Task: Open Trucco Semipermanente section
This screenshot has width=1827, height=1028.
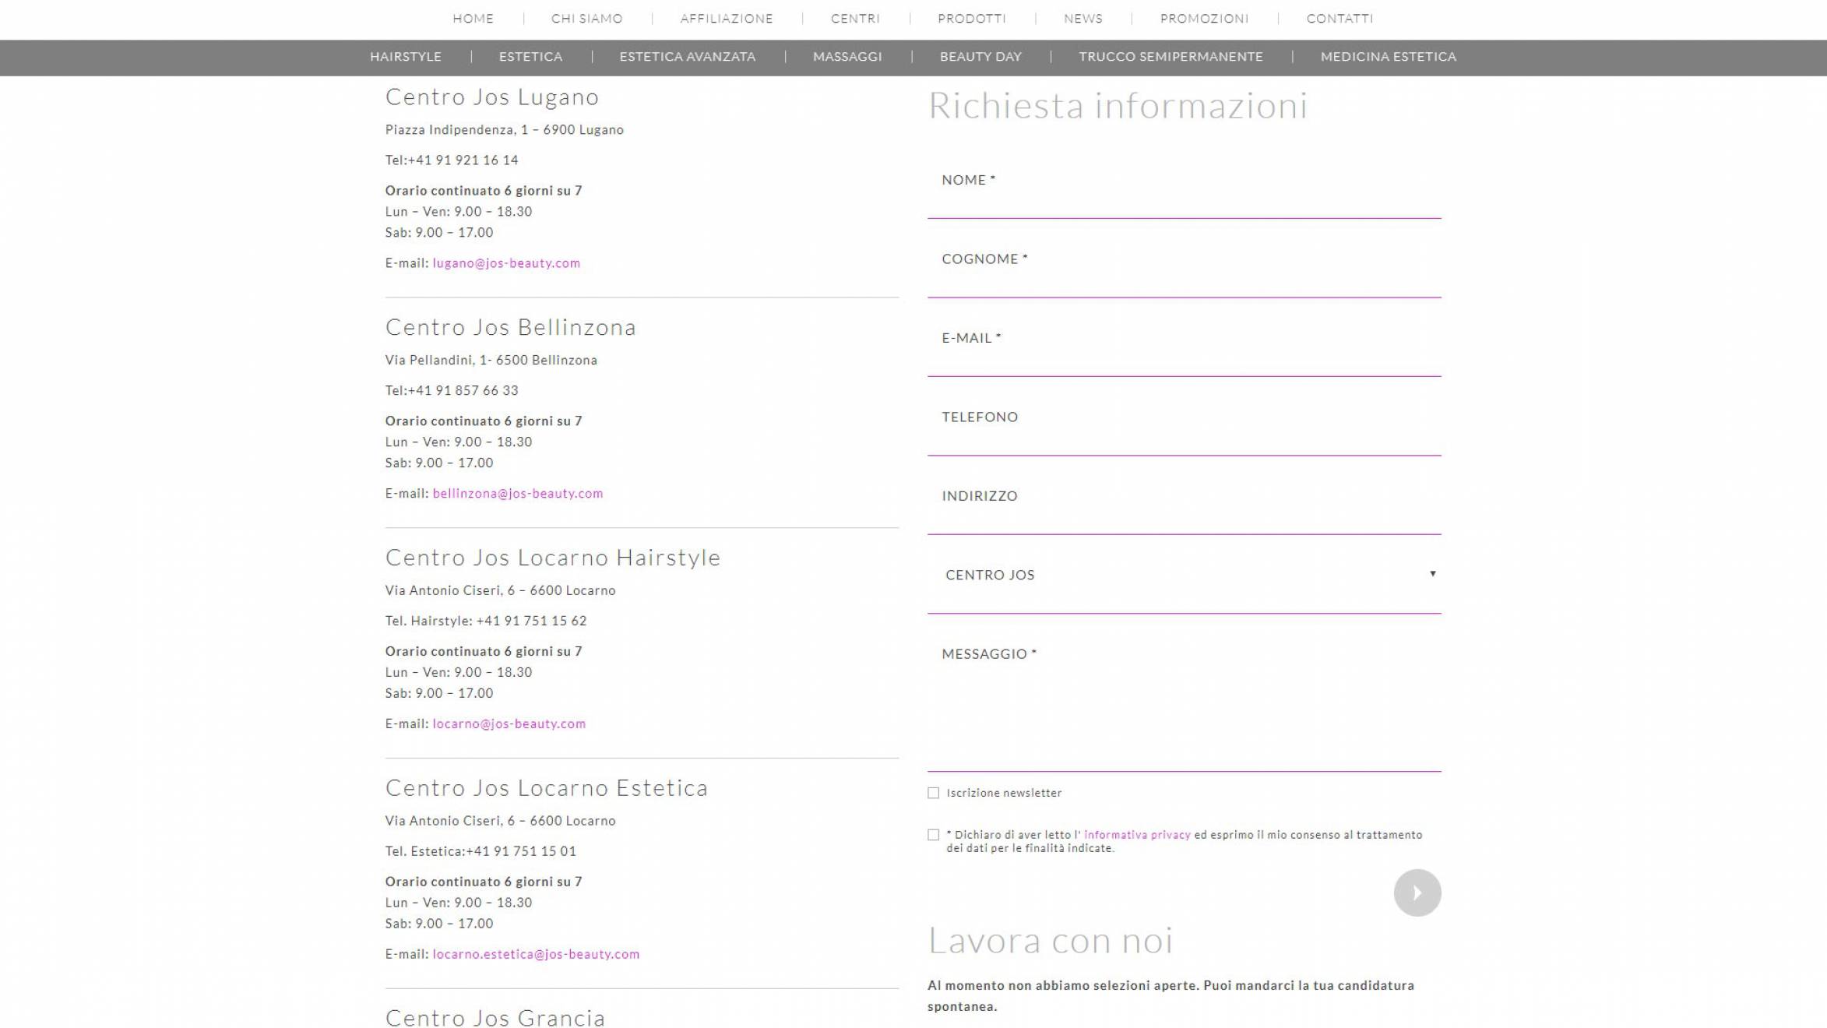Action: coord(1170,57)
